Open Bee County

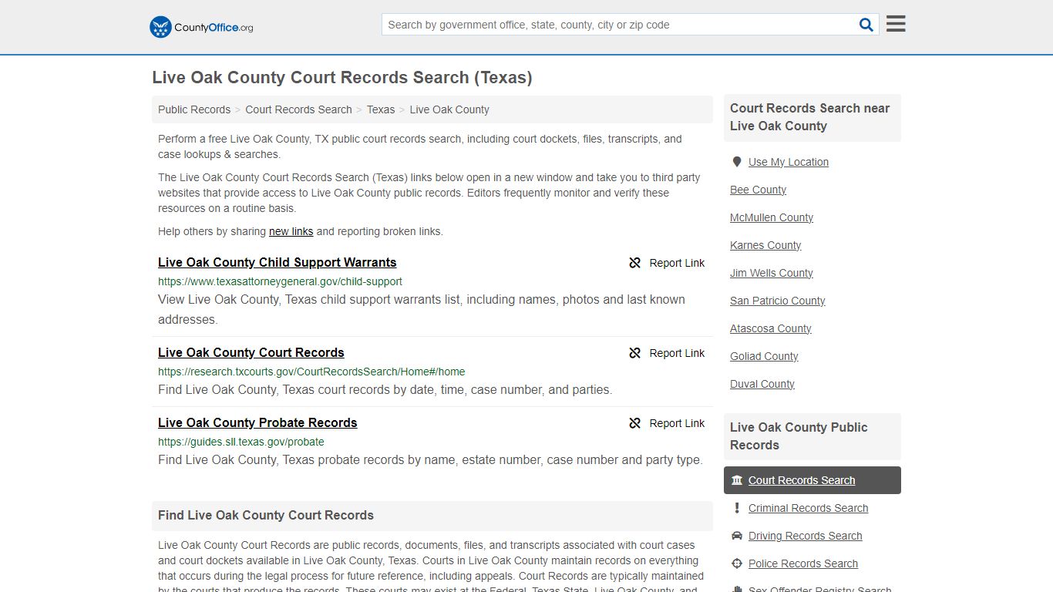point(759,190)
